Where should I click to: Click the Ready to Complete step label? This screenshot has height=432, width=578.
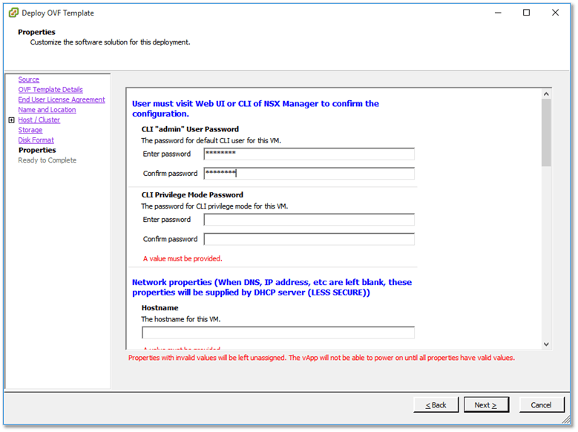(47, 160)
